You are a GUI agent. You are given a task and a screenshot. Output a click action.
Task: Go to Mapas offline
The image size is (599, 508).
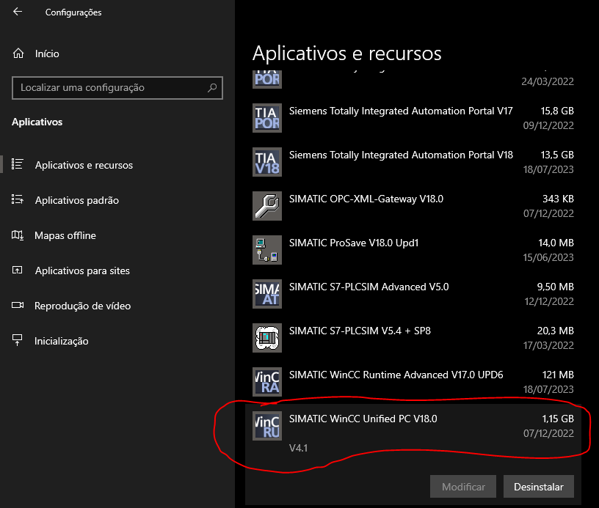click(65, 235)
